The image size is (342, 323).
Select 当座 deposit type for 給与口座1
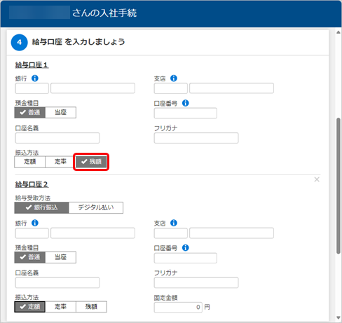tap(60, 113)
